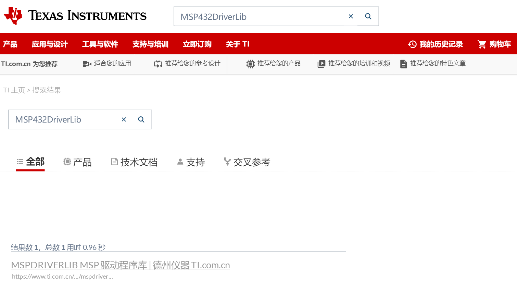Image resolution: width=517 pixels, height=281 pixels.
Task: Click the 结果数 1 summary text
Action: [58, 247]
